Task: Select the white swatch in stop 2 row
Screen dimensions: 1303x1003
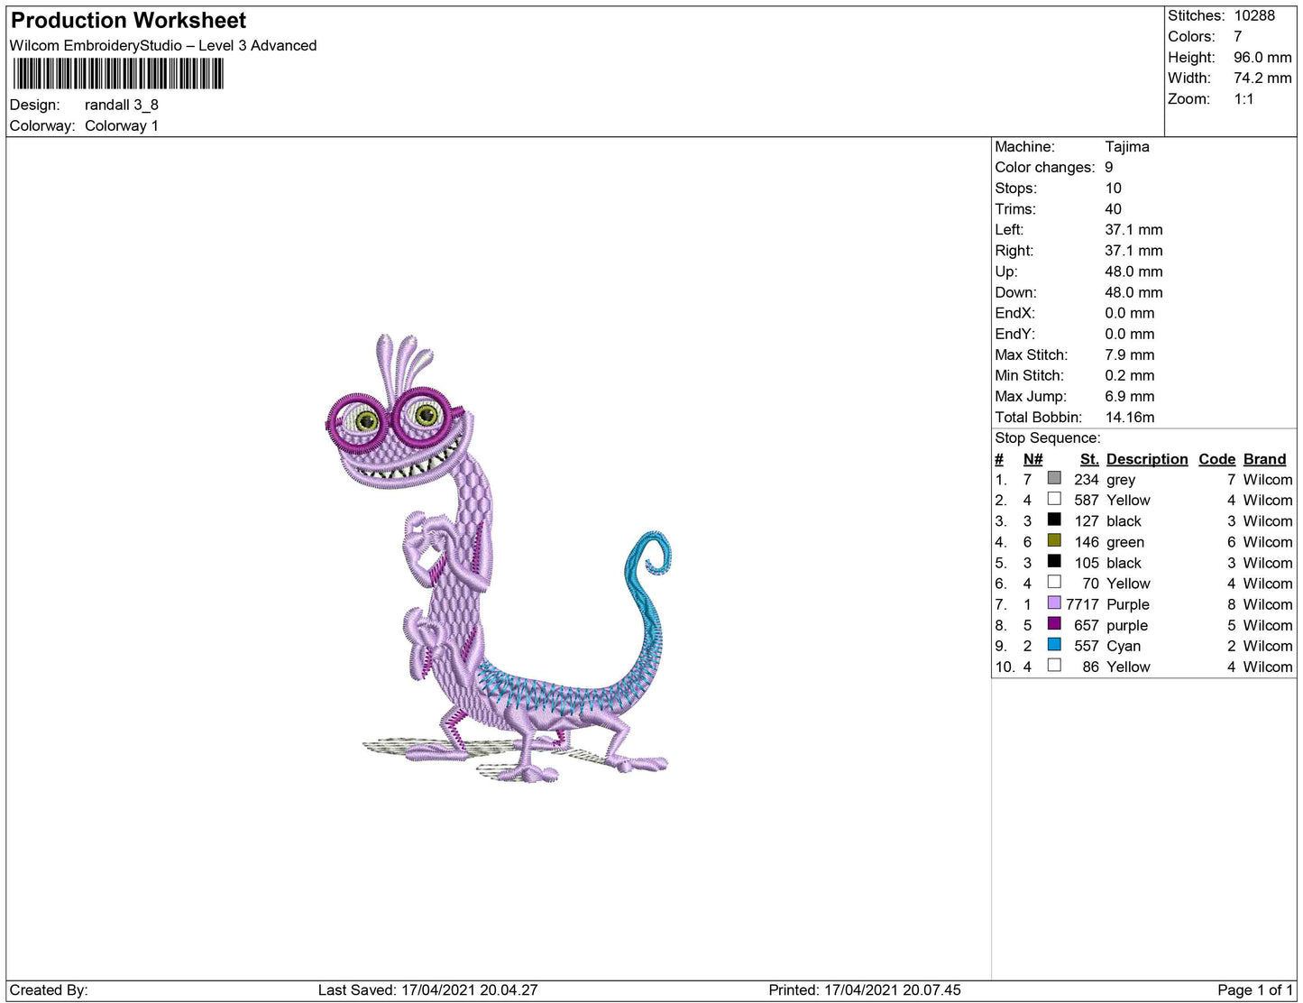Action: tap(1054, 499)
